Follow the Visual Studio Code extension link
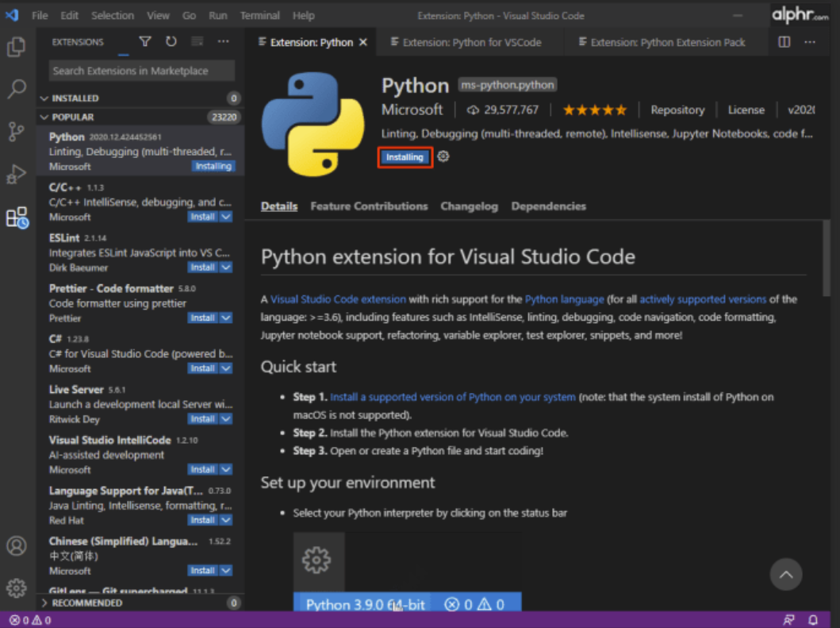Viewport: 840px width, 628px height. pyautogui.click(x=338, y=299)
